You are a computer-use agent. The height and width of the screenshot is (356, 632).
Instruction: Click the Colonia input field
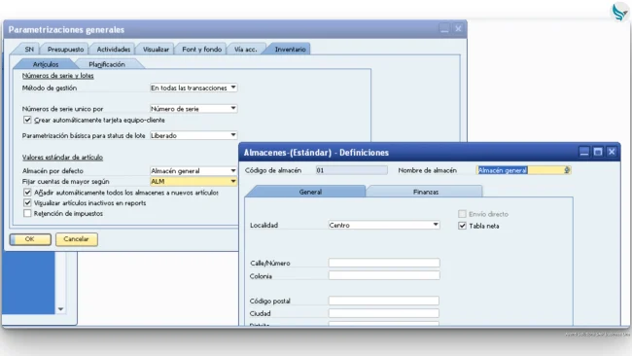click(384, 276)
